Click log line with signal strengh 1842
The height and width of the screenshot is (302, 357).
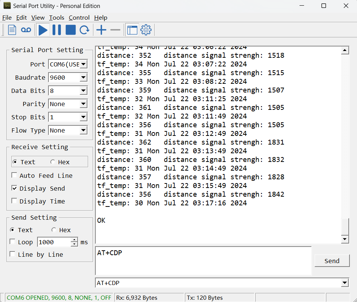pyautogui.click(x=191, y=194)
